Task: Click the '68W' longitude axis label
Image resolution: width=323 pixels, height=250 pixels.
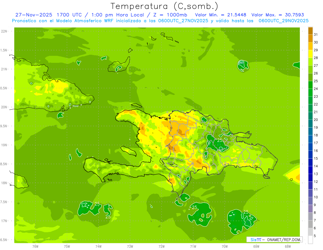Action: (288, 246)
